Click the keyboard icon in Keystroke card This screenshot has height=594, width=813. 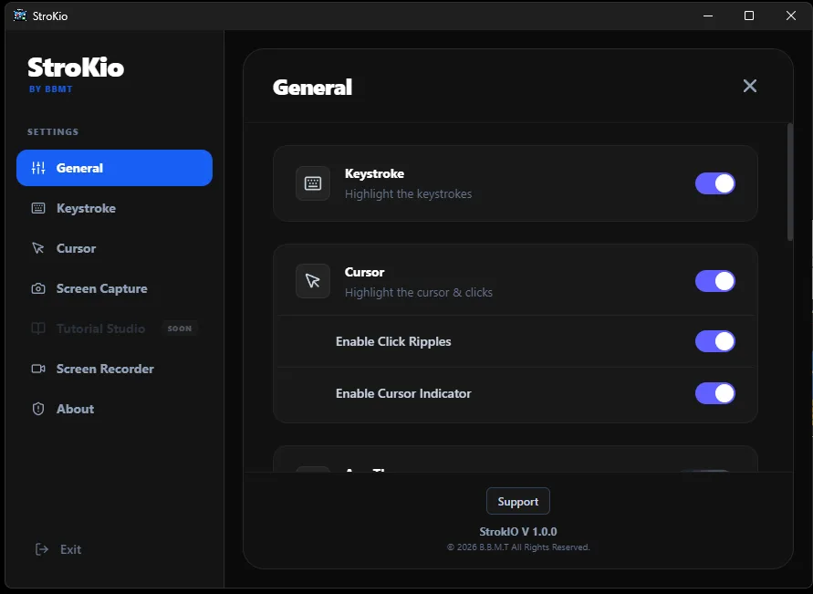(x=313, y=183)
